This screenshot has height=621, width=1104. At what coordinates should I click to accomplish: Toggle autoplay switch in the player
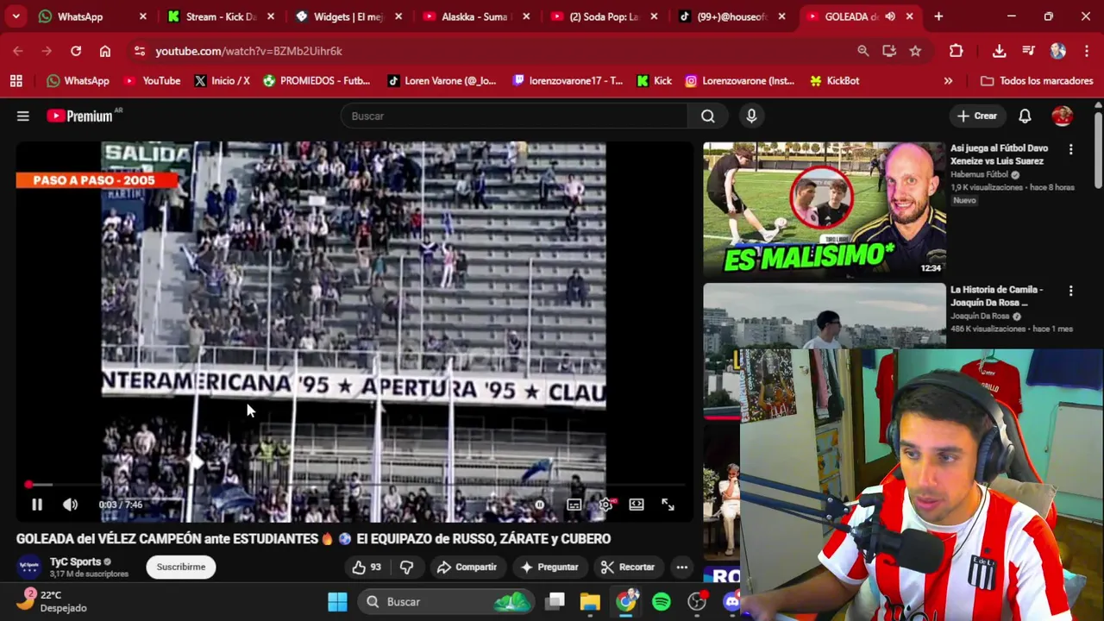[x=540, y=505]
